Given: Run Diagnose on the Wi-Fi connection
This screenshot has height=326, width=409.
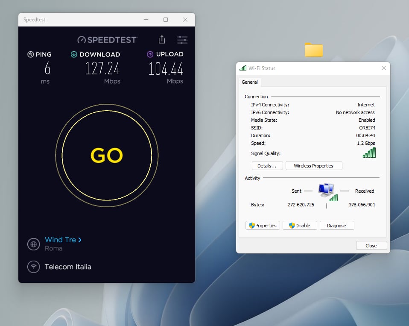Looking at the screenshot, I should click(337, 226).
